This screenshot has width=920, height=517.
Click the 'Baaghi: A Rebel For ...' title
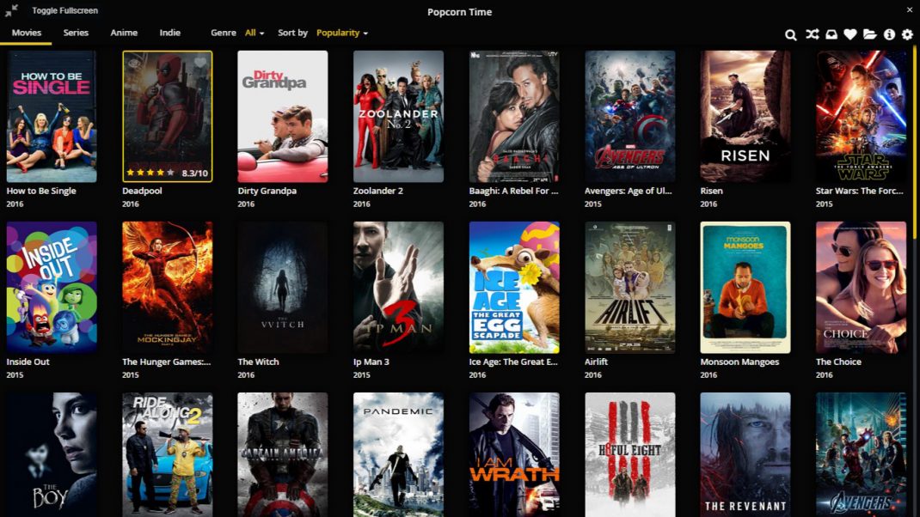513,191
